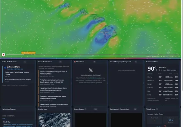Open Hawaii launches dock-based drone system article

point(53,89)
